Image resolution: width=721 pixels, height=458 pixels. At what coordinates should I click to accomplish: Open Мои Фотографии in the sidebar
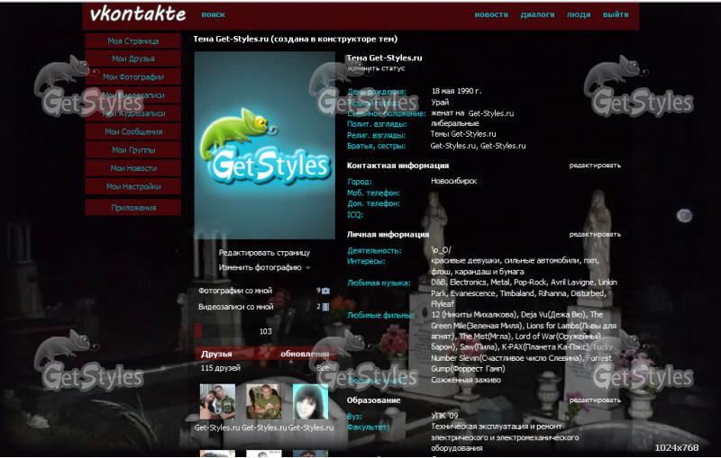coord(132,76)
